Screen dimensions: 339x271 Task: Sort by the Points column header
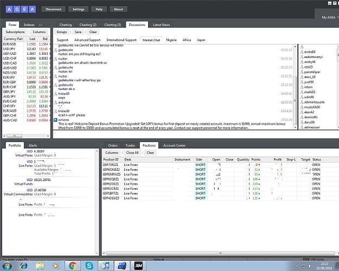click(x=256, y=160)
